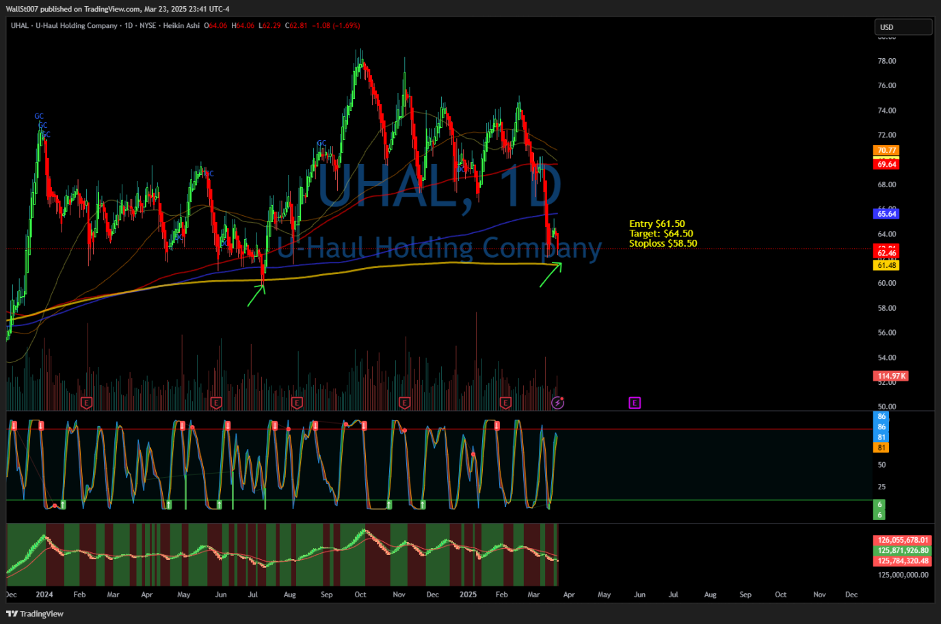Click the orange 81 stochastic value label

882,448
